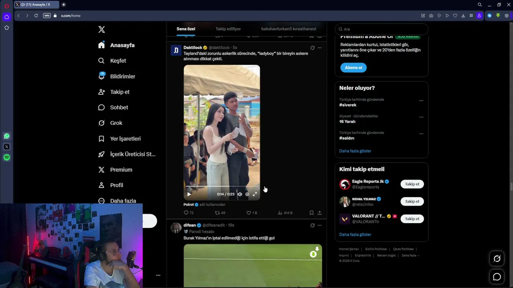Image resolution: width=513 pixels, height=288 pixels.
Task: Open Opera sidebar WhatsApp
Action: coord(6,136)
